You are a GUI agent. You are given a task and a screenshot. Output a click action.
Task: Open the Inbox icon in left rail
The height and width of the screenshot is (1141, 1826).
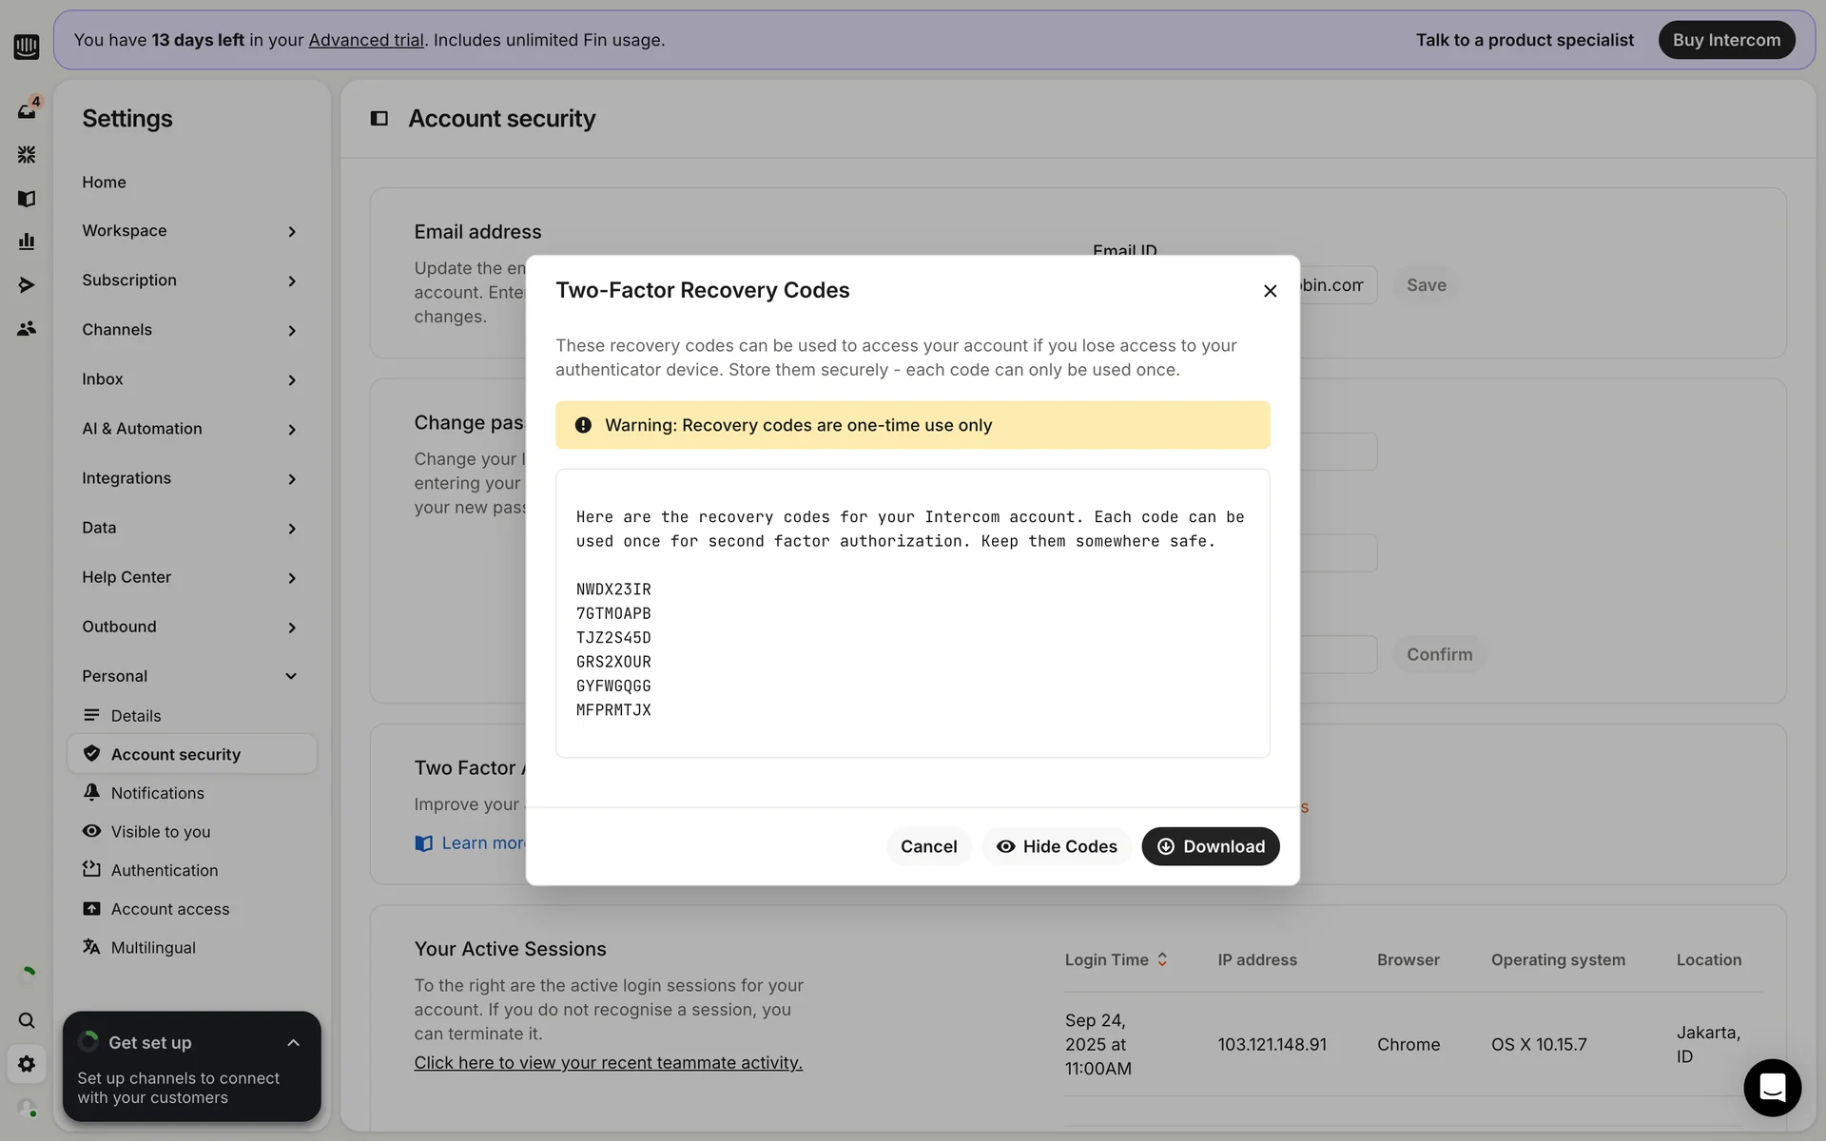click(27, 111)
